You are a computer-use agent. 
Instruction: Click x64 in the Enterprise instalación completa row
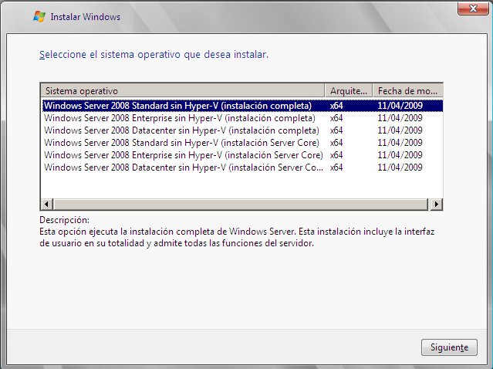pos(336,118)
